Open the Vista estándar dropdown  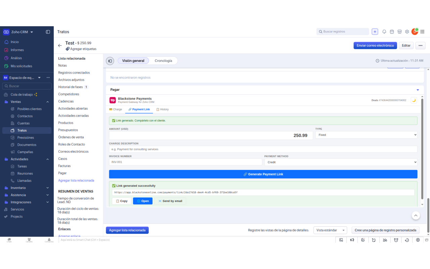(x=331, y=230)
